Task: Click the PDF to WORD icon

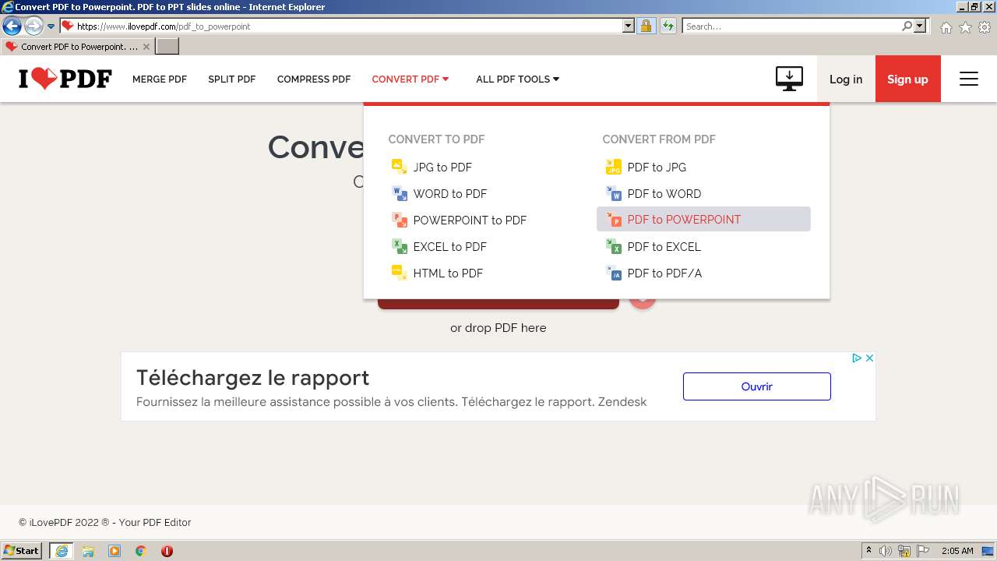Action: point(613,193)
